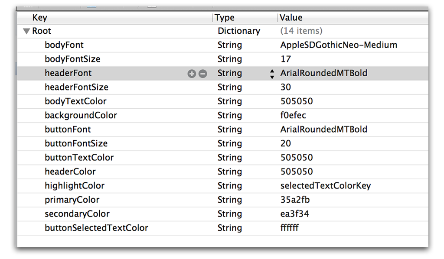The width and height of the screenshot is (444, 259).
Task: Click the Type column header
Action: coord(225,18)
